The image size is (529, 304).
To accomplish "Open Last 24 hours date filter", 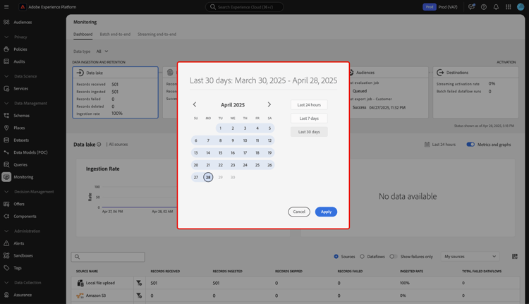I will tap(440, 145).
